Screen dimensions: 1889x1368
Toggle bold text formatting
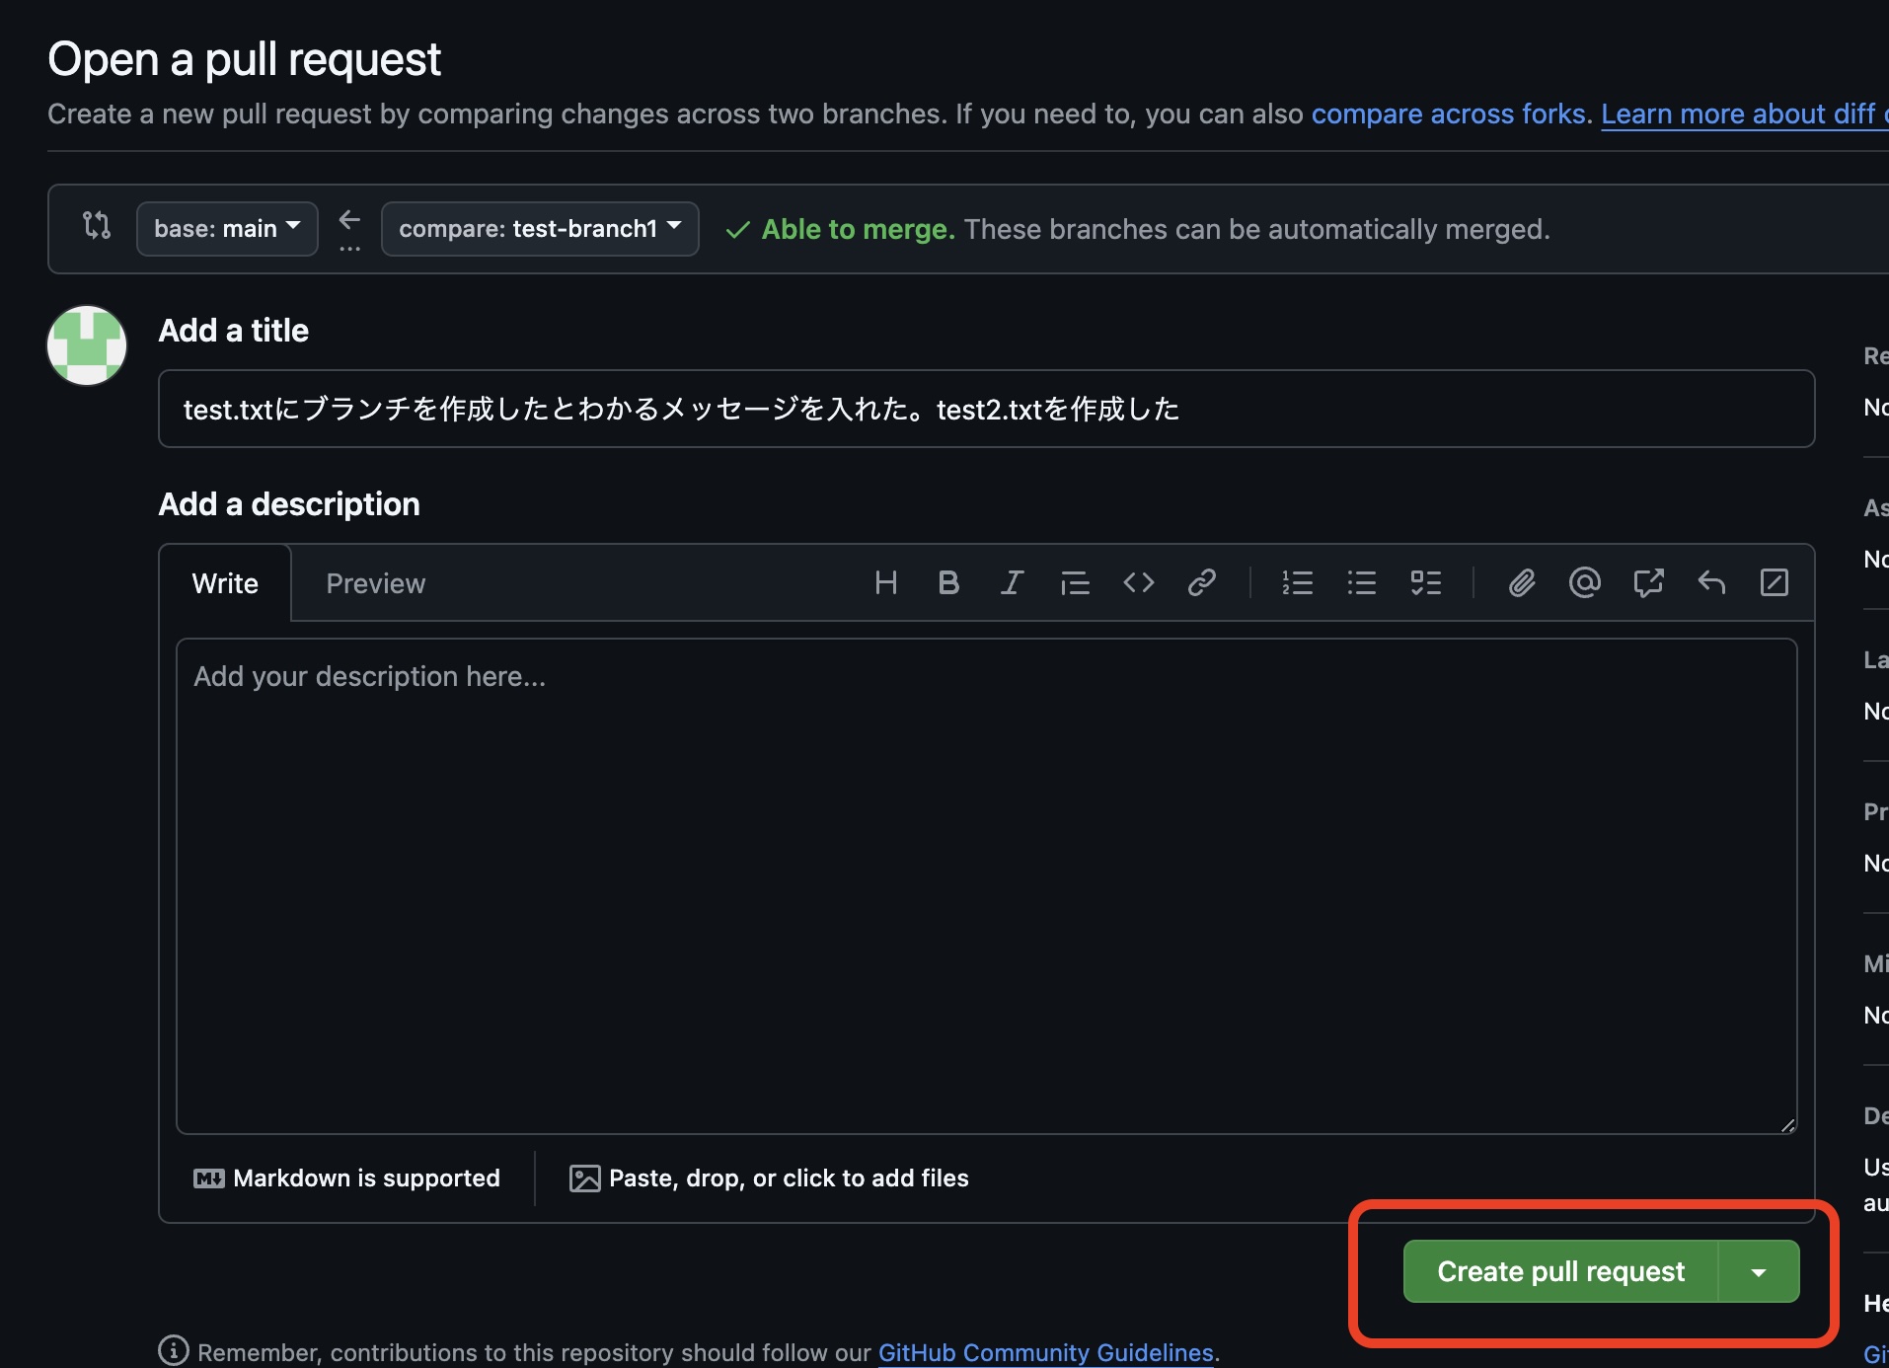[948, 582]
